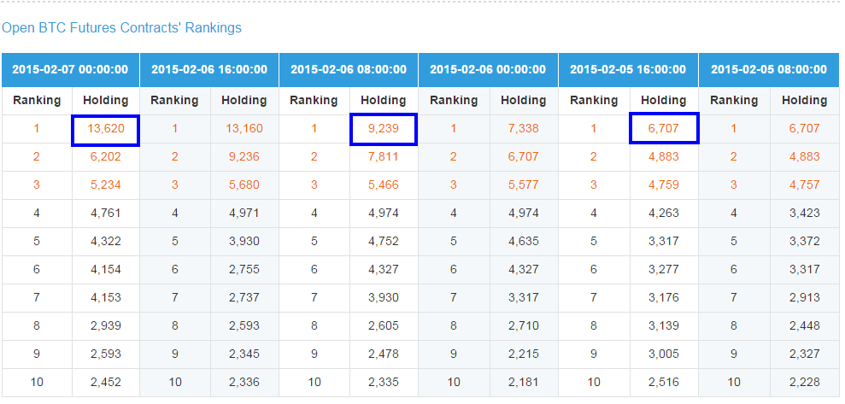845x404 pixels.
Task: Click the 3,139 holding cell
Action: (x=664, y=326)
